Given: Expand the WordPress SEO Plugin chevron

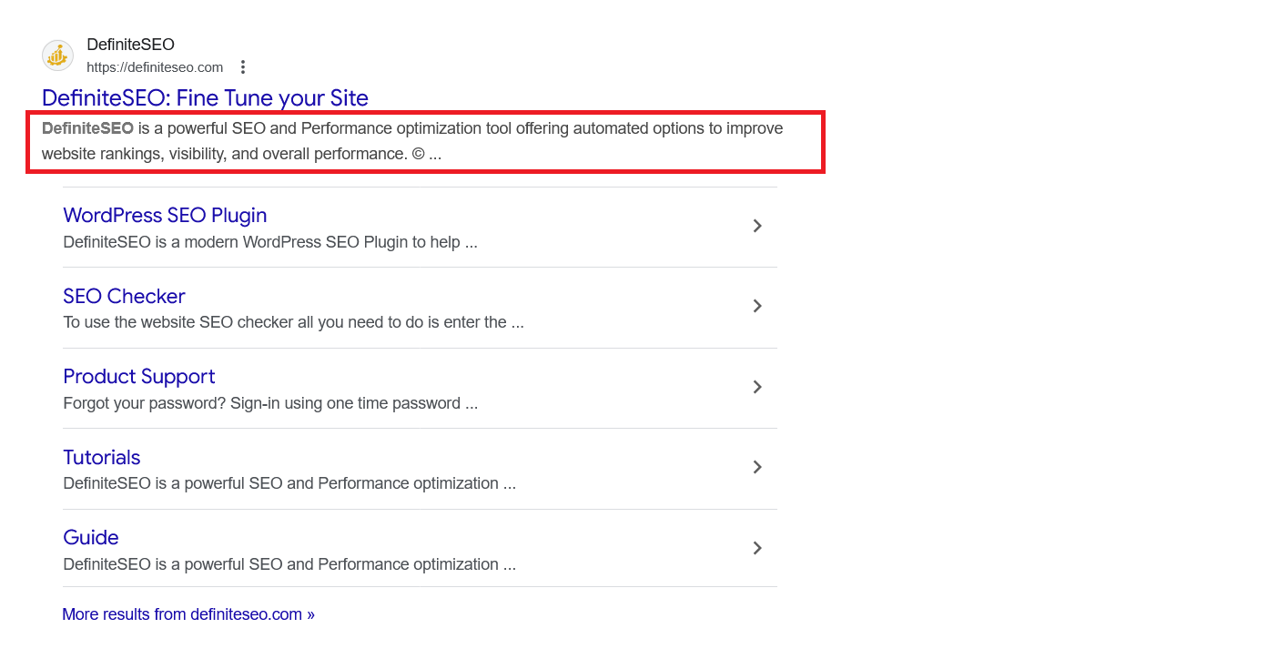Looking at the screenshot, I should (x=756, y=226).
